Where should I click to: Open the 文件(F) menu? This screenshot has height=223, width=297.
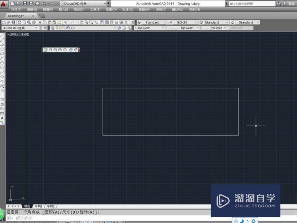point(16,9)
